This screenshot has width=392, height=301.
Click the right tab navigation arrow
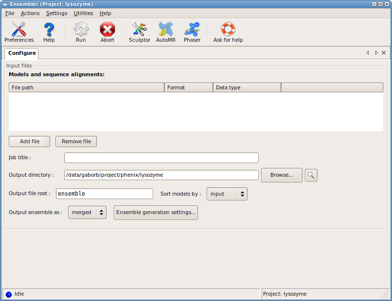[x=376, y=52]
